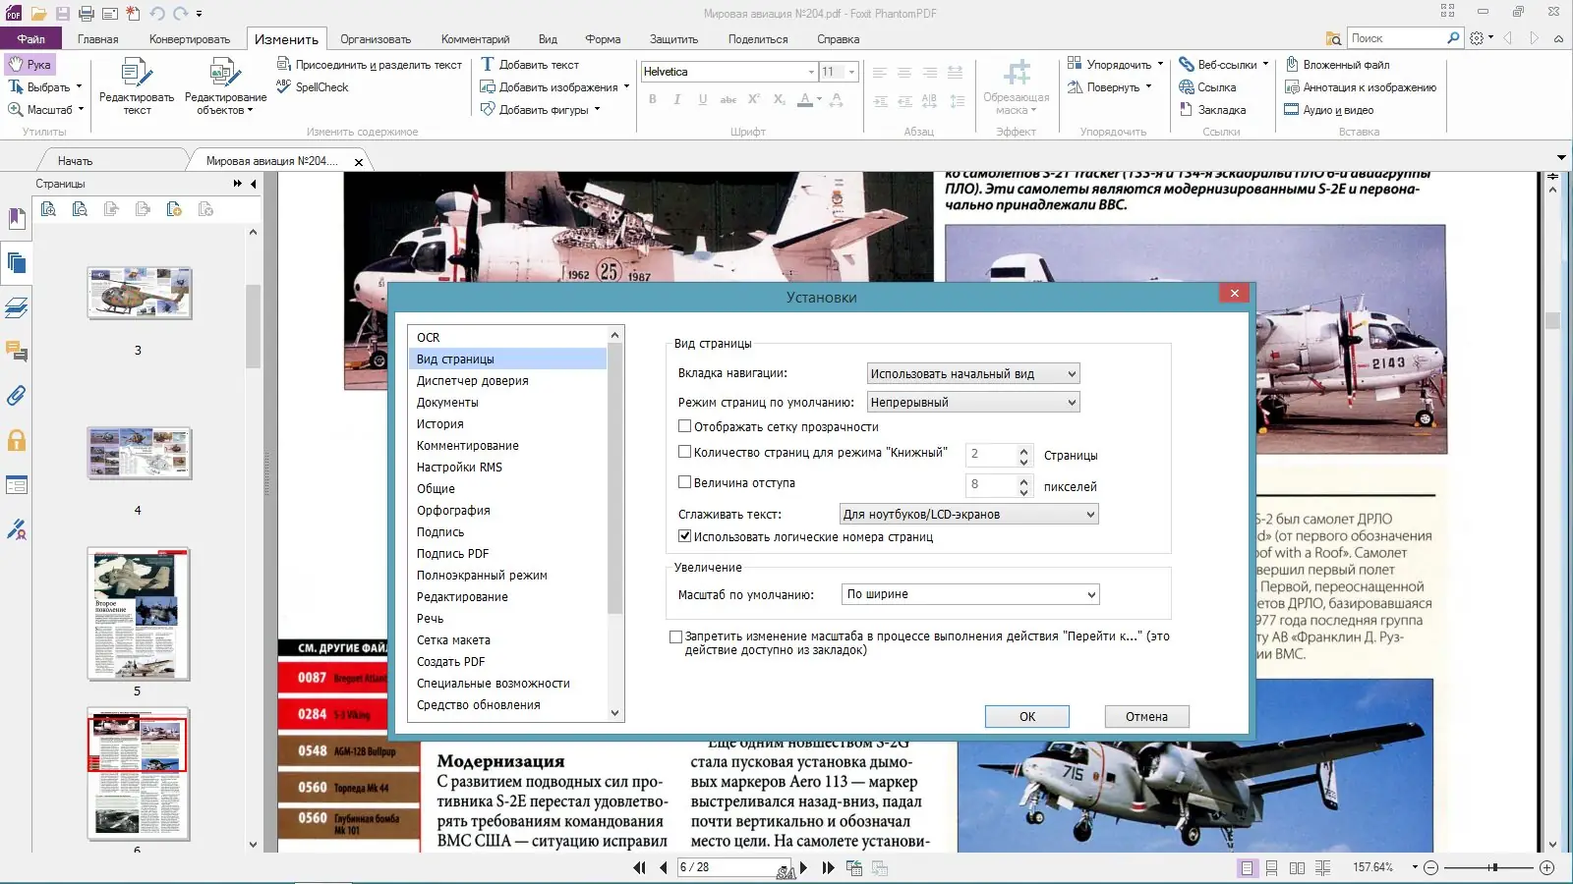Image resolution: width=1573 pixels, height=884 pixels.
Task: Click Аннотация к изображению
Action: point(1361,87)
